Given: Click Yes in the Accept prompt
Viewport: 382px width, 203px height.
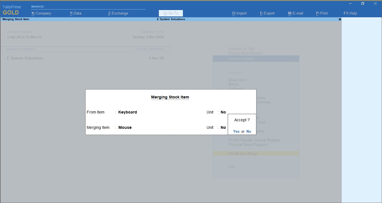Looking at the screenshot, I should [x=236, y=131].
